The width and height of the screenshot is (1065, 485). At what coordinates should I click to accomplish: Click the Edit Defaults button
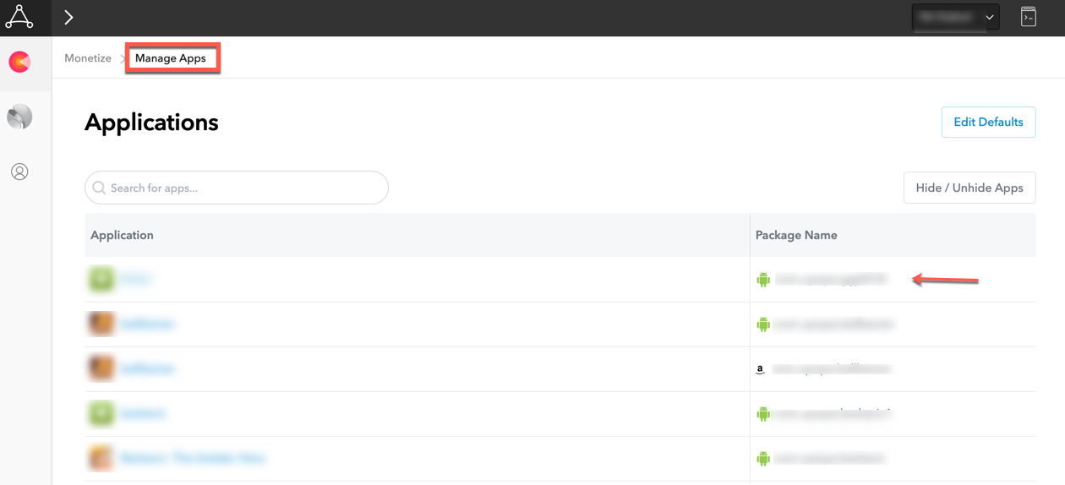988,123
